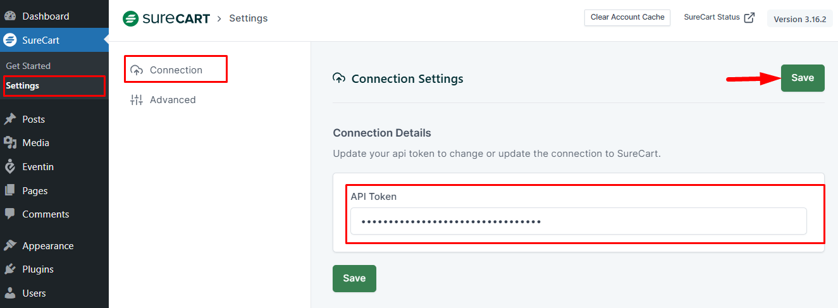
Task: Click the Advanced sliders icon
Action: (x=137, y=100)
